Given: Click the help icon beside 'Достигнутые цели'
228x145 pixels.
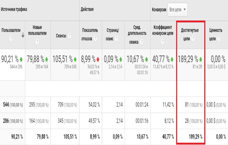Looking at the screenshot, I should pyautogui.click(x=193, y=38).
